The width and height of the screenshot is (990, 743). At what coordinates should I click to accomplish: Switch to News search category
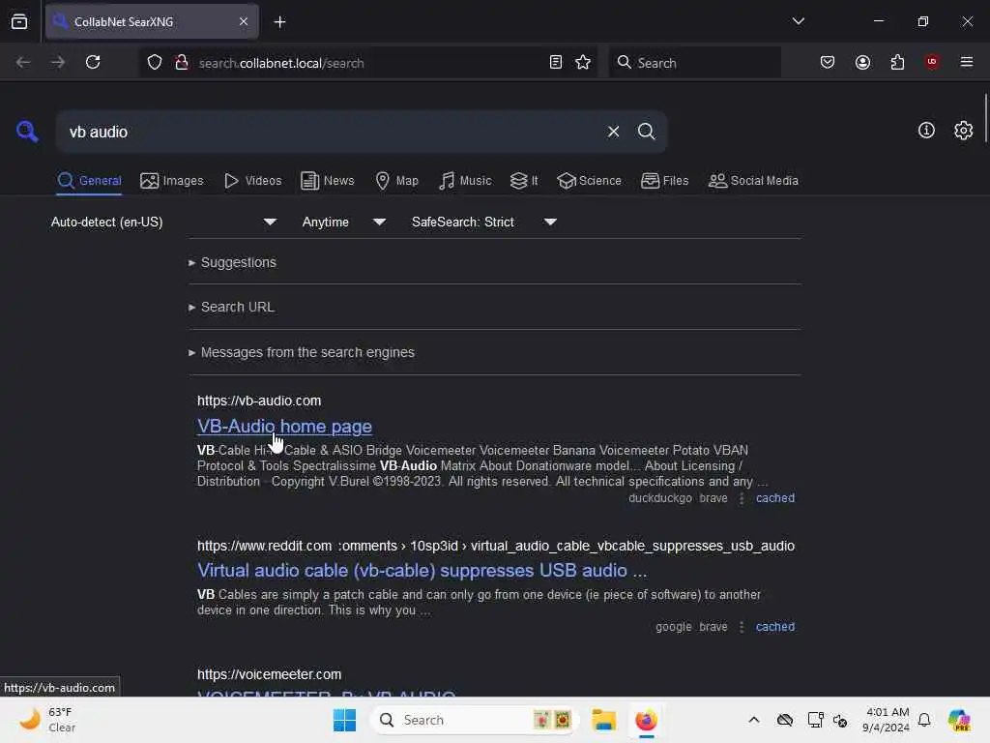click(x=327, y=181)
